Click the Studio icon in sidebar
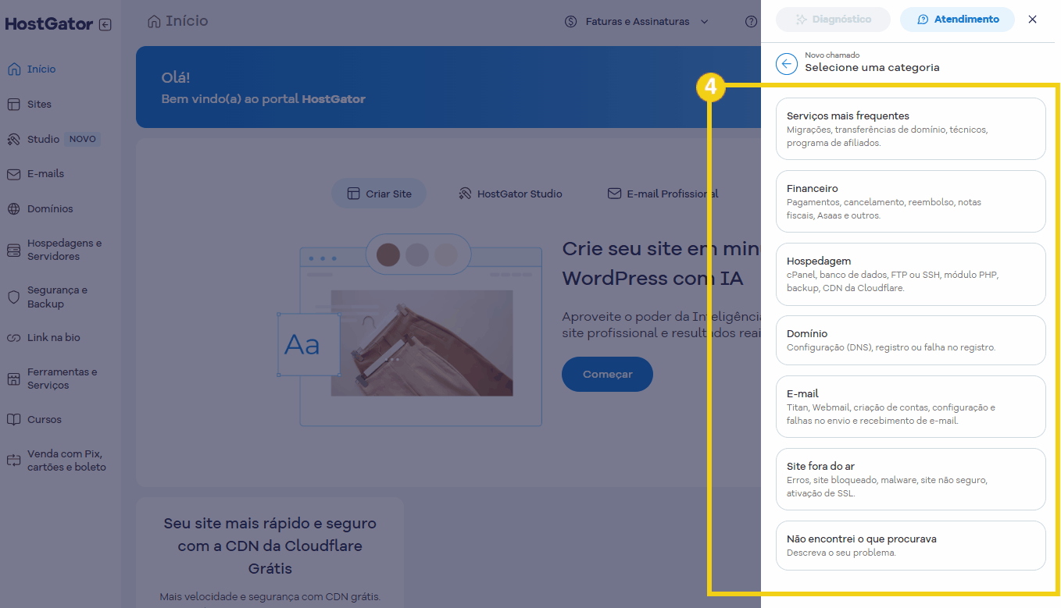Screen dimensions: 1061x608 13,139
